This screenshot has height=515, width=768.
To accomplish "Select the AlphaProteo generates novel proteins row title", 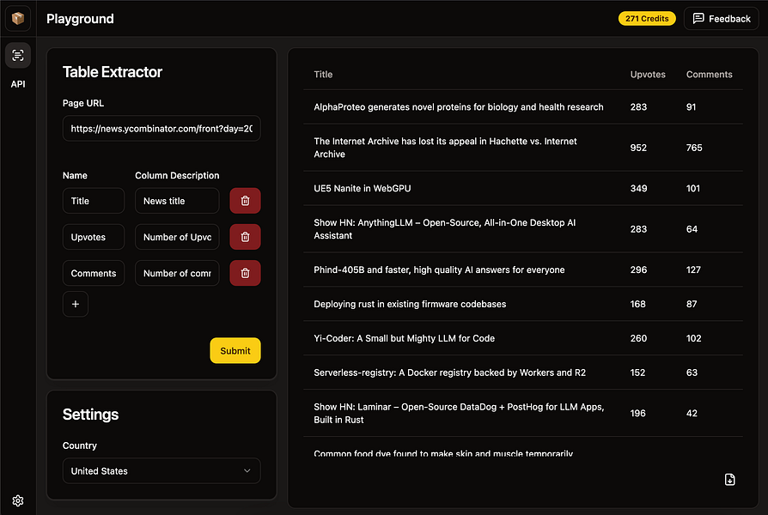I will [459, 106].
